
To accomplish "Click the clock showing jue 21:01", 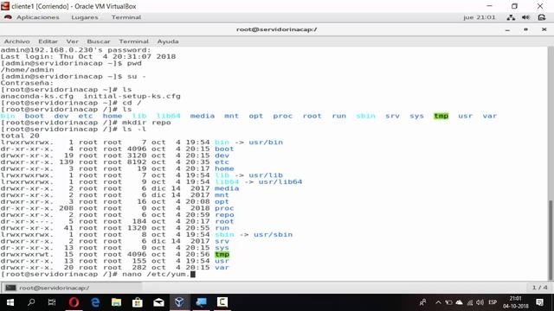I will [479, 17].
